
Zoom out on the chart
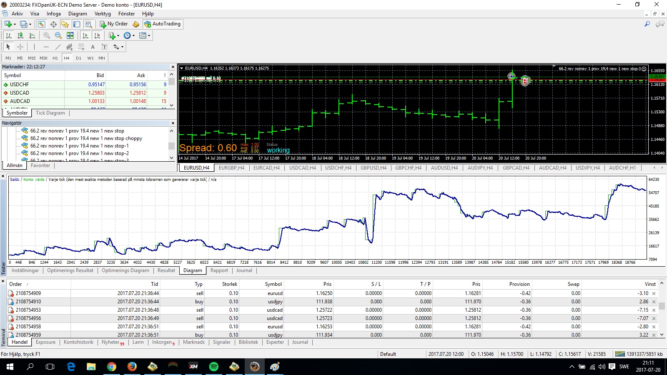tap(58, 35)
